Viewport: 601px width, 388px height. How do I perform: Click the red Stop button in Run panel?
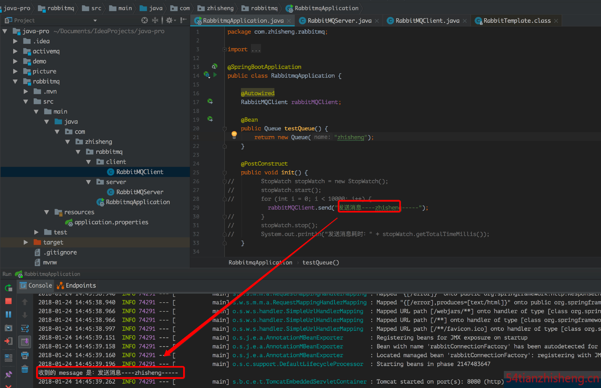point(9,301)
